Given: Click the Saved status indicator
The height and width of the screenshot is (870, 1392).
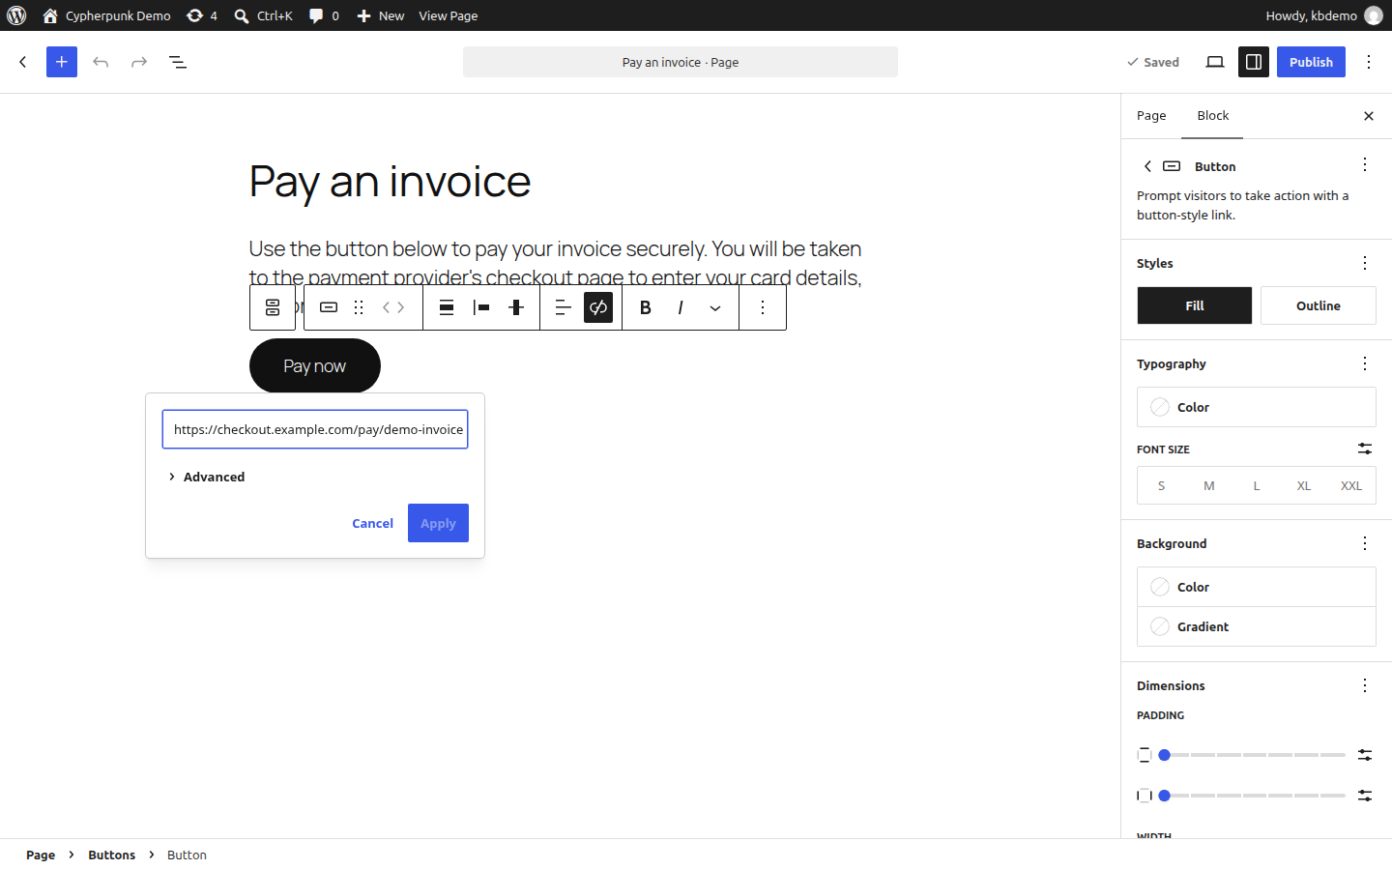Looking at the screenshot, I should [1152, 62].
